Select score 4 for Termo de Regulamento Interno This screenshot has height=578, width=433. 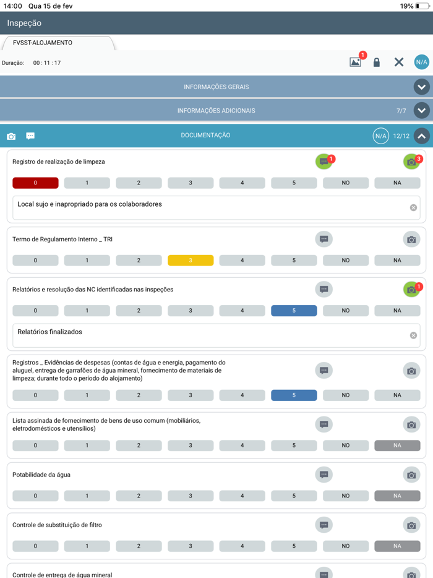(x=242, y=261)
